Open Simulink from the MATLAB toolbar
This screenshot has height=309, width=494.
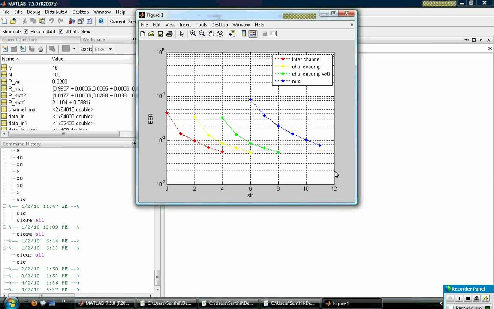tap(72, 21)
